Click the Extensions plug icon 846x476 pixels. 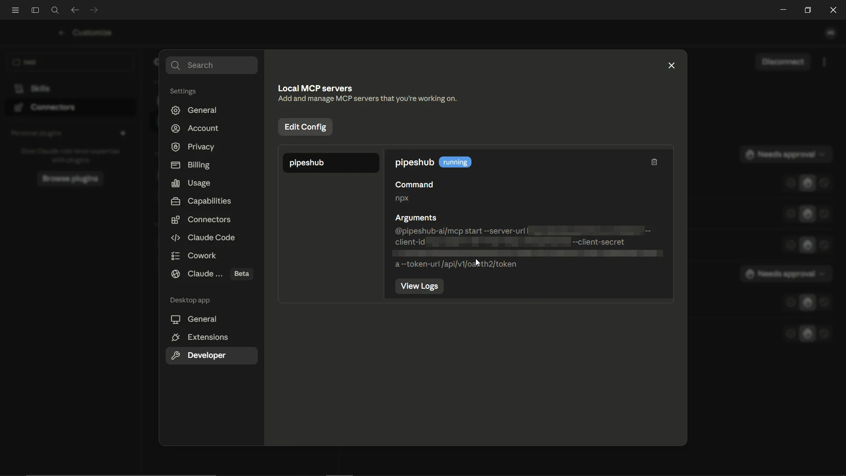pyautogui.click(x=176, y=337)
